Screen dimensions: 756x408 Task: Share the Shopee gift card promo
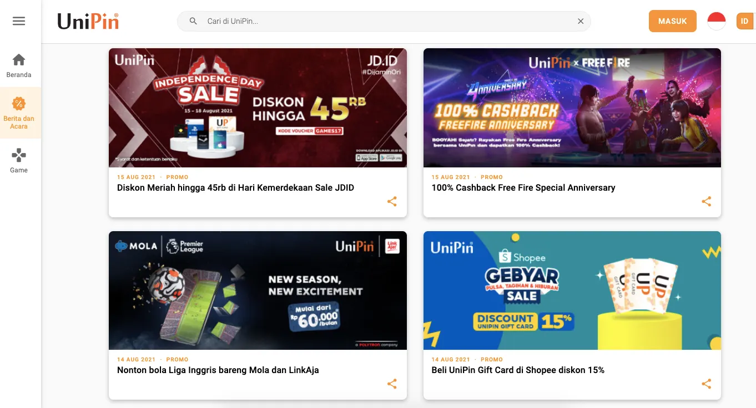706,384
